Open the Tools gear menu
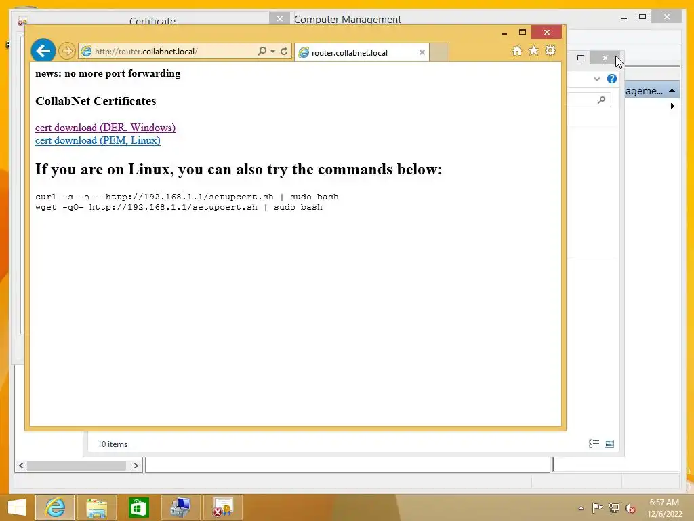This screenshot has height=521, width=694. point(550,50)
